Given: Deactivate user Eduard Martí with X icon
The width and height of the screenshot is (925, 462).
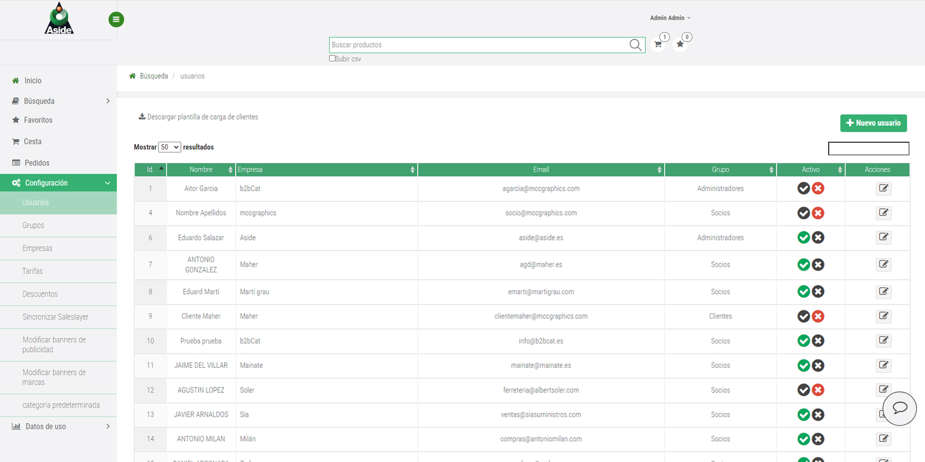Looking at the screenshot, I should [818, 292].
